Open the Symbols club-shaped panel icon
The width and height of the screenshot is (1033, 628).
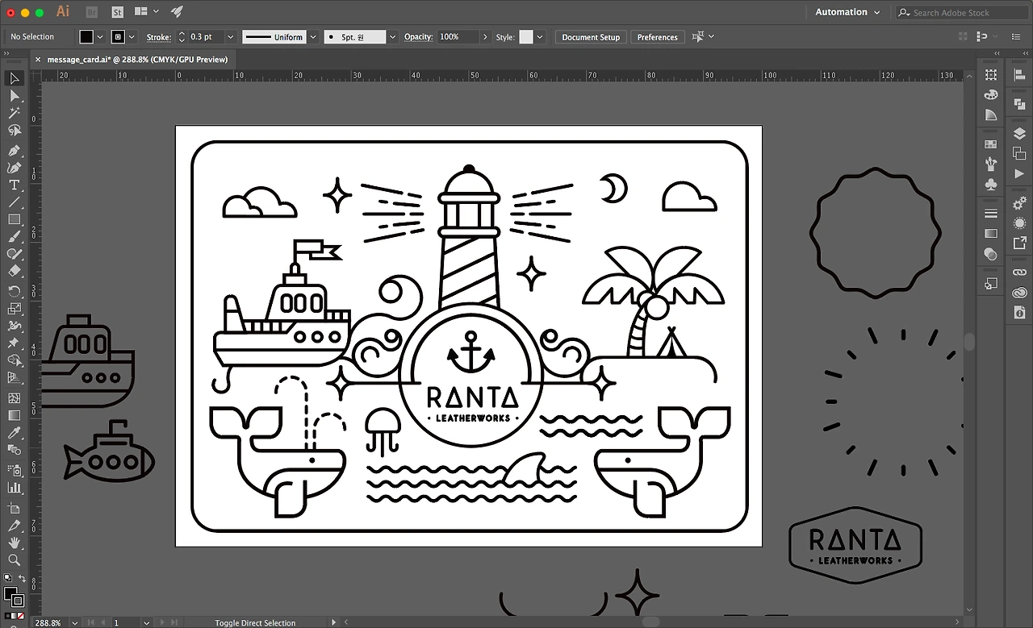tap(991, 185)
